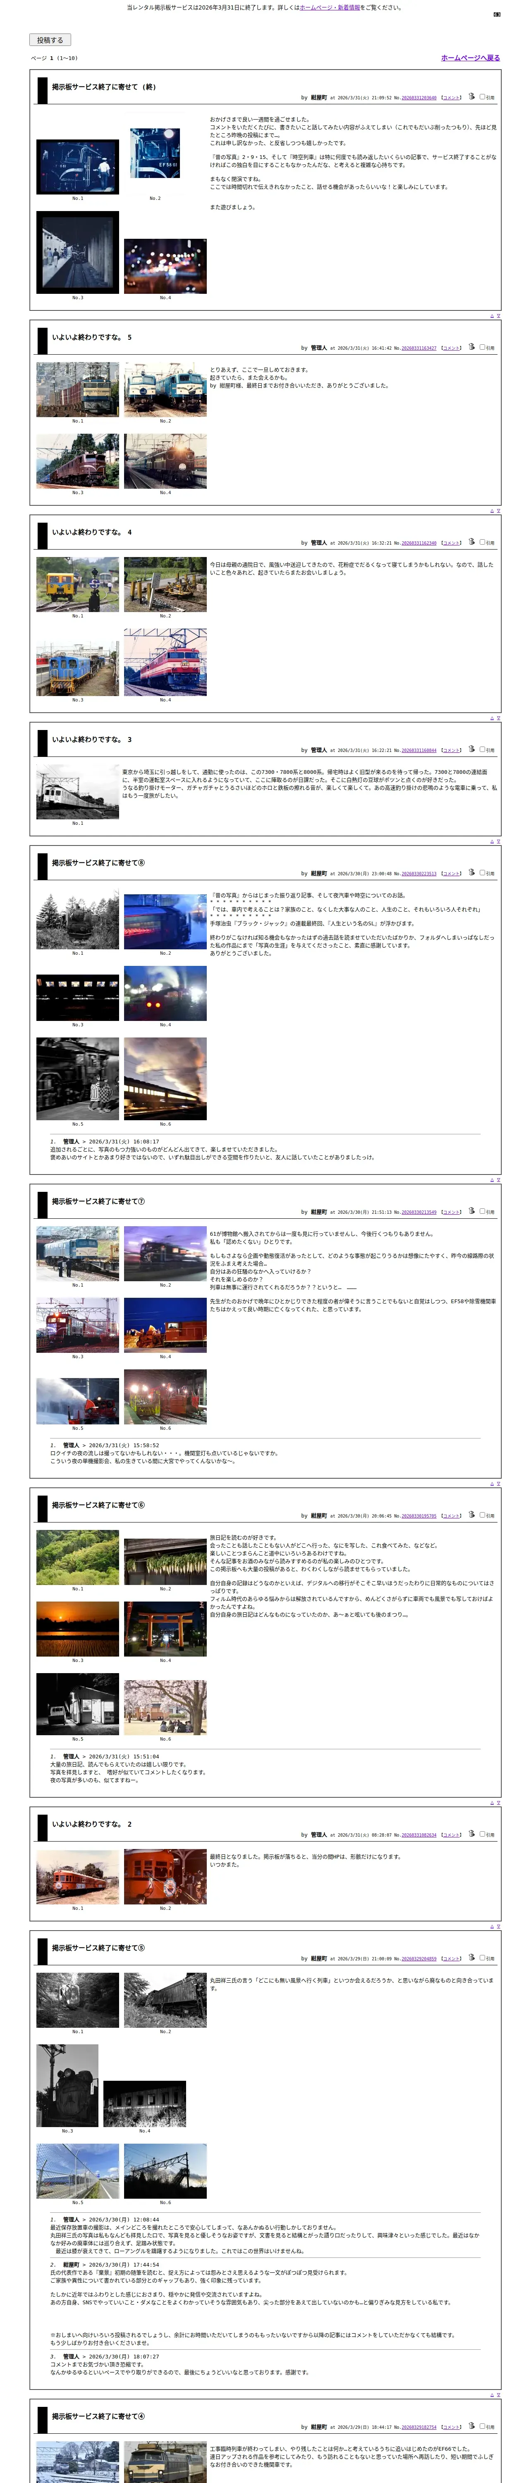Click up triangle below 掲示板サービス終了に寄せて⑦ post
Image resolution: width=531 pixels, height=2483 pixels.
[493, 1484]
